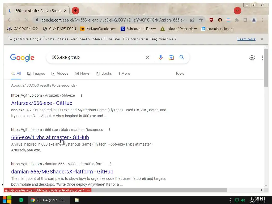Open the Index of /~dartz/is bookmark
This screenshot has width=272, height=204.
pyautogui.click(x=179, y=29)
